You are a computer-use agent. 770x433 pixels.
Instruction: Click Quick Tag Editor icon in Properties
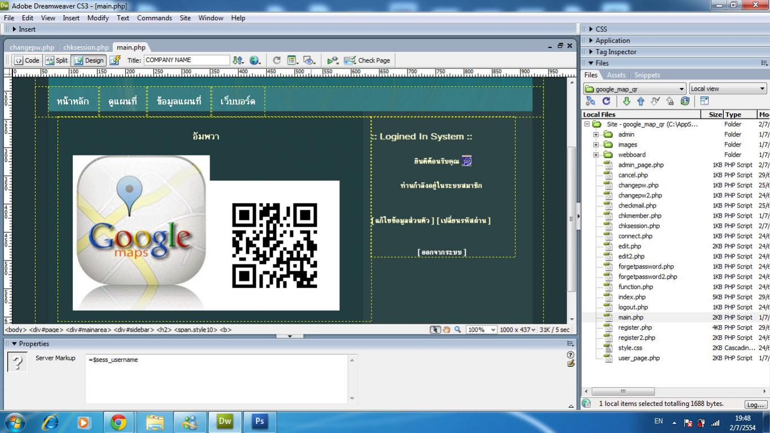[570, 364]
